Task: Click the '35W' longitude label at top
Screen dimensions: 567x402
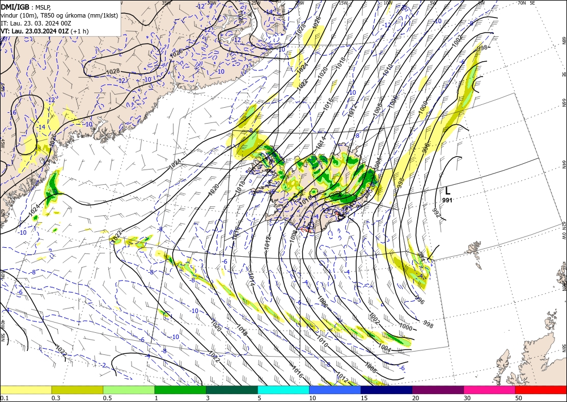Action: [x=166, y=2]
